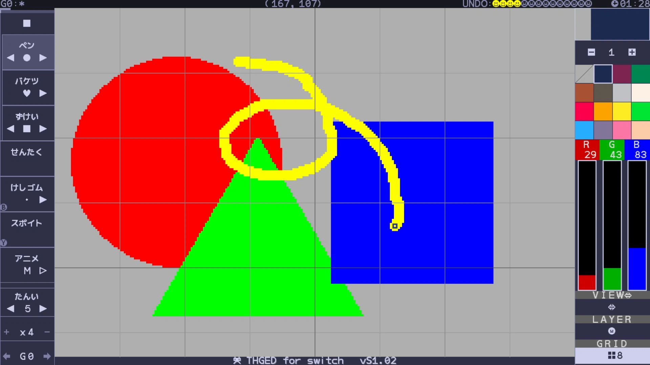
Task: Click the small dot eraser size icon
Action: pos(27,200)
